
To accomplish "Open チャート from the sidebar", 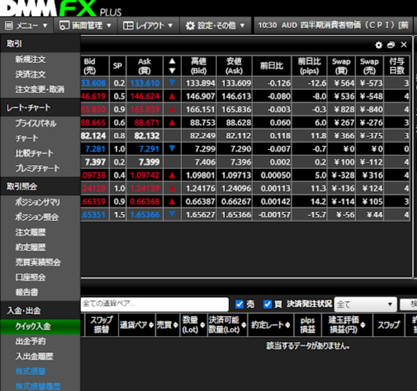I will pos(26,138).
